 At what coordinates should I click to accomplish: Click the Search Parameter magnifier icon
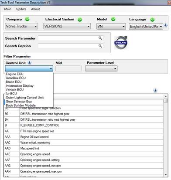pos(100,38)
